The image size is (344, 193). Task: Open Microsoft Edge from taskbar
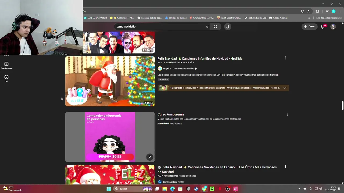pos(173,189)
